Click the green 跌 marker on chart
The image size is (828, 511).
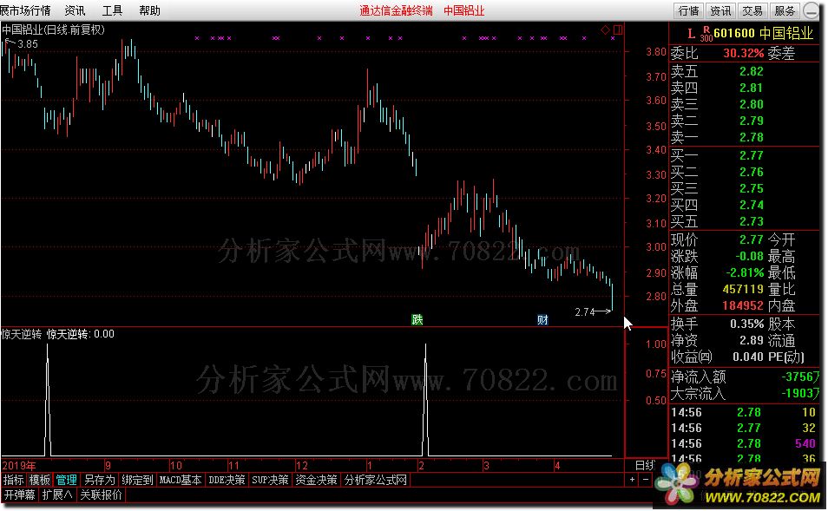[x=417, y=319]
